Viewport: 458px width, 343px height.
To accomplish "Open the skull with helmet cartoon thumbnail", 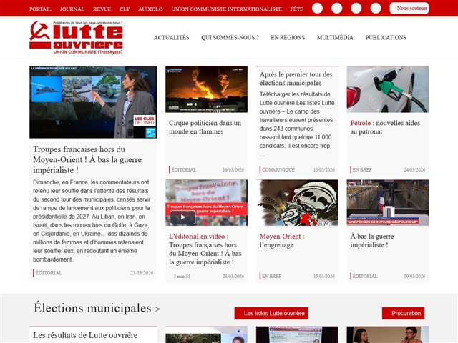I will tap(297, 203).
